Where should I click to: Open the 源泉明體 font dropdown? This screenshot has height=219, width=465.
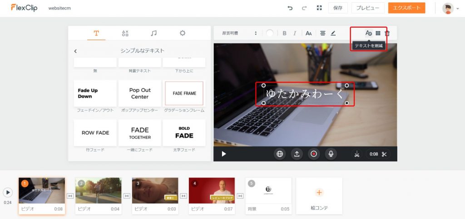(239, 33)
